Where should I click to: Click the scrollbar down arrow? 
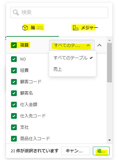109,140
